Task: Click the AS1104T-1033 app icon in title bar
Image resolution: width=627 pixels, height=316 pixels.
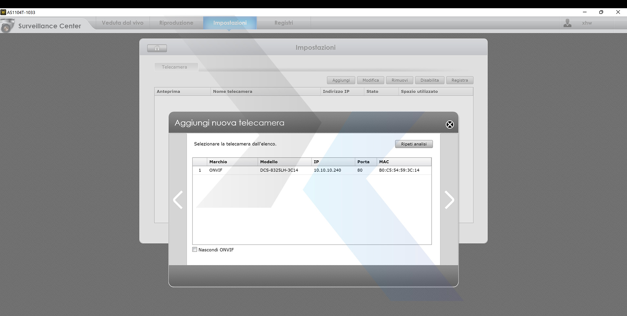Action: (3, 12)
